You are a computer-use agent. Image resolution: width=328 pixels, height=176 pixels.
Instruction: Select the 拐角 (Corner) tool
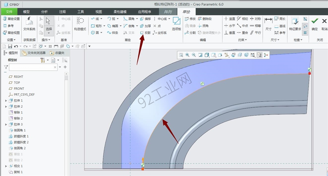203,26
